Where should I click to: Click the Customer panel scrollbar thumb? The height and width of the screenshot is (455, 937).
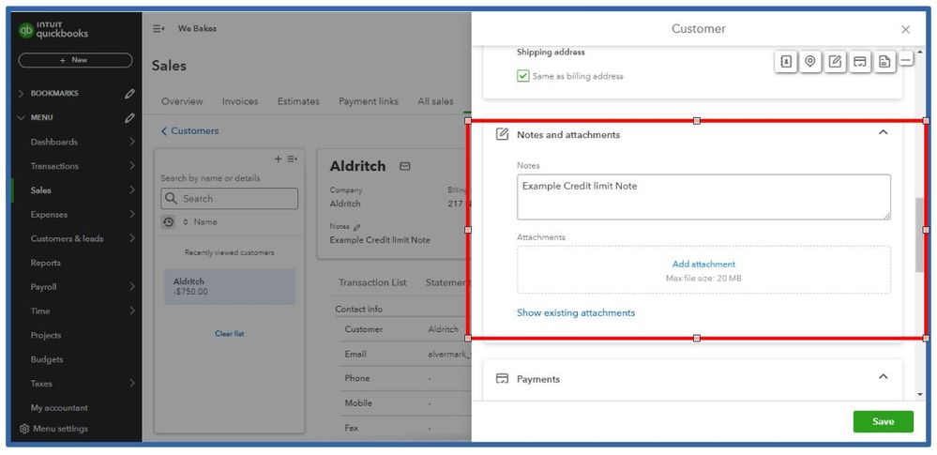[919, 235]
